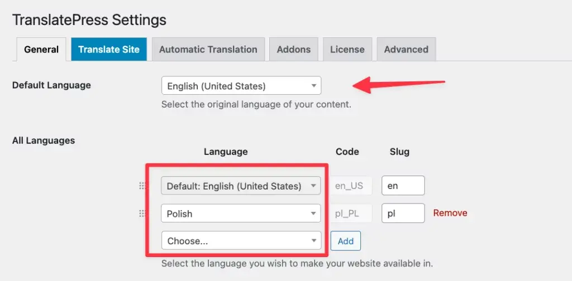Click the pl_PL code field

coord(350,213)
